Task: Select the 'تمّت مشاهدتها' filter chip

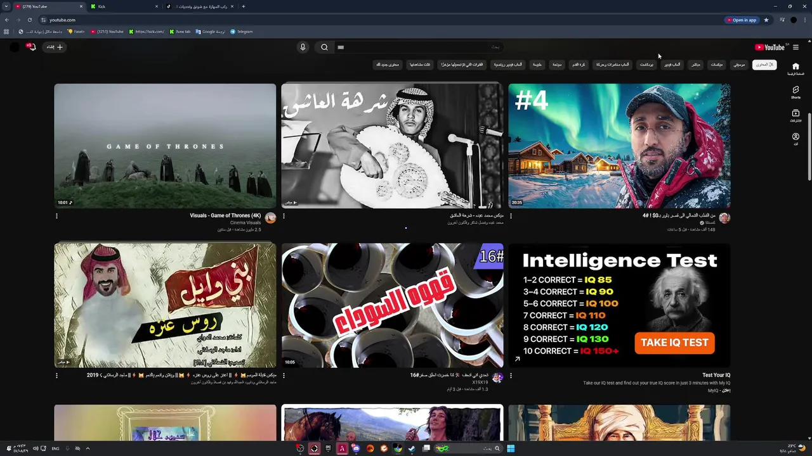Action: tap(419, 65)
